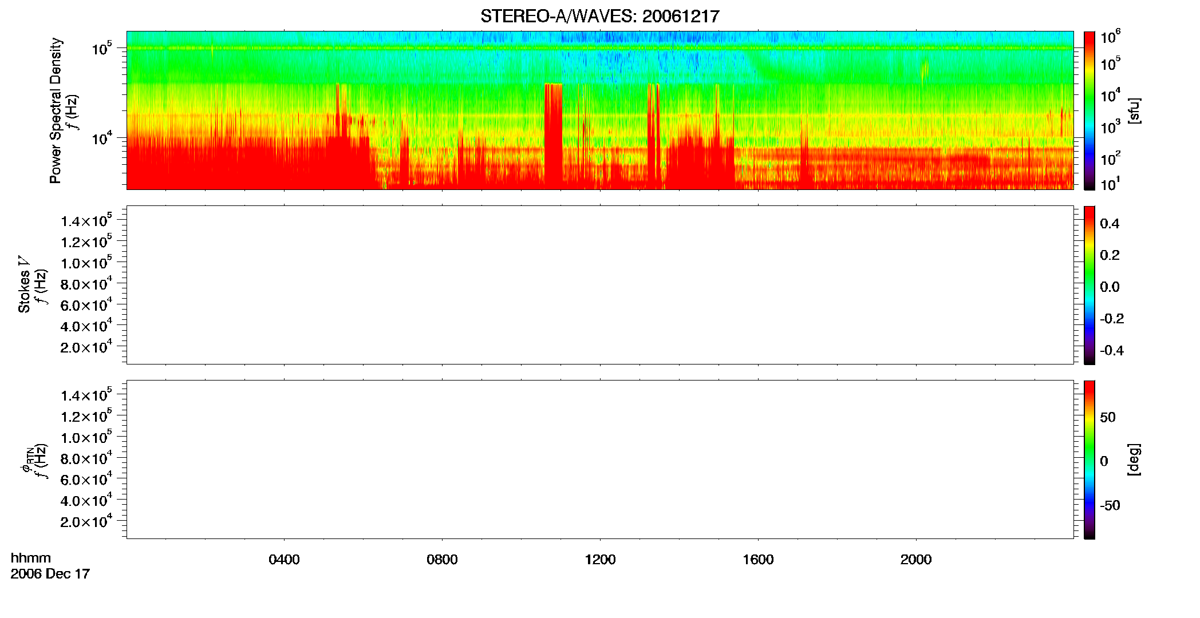Click the title STEREO-A/WAVES: 20061217
This screenshot has height=618, width=1200.
(599, 17)
